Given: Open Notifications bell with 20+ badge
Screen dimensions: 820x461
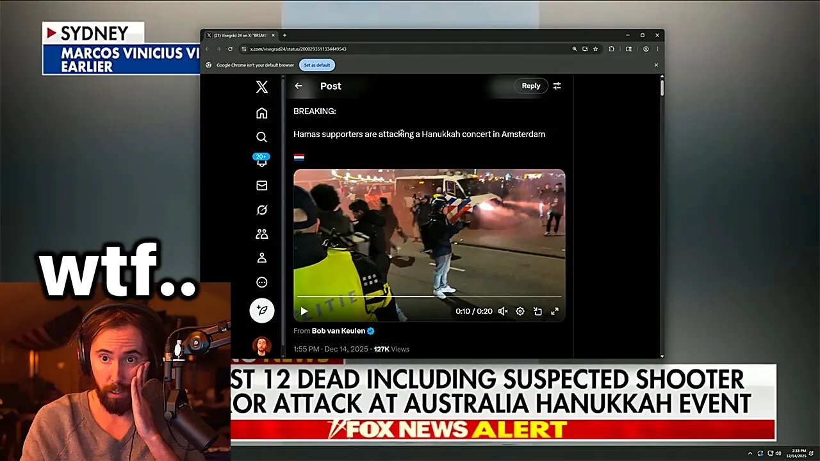Looking at the screenshot, I should click(261, 161).
